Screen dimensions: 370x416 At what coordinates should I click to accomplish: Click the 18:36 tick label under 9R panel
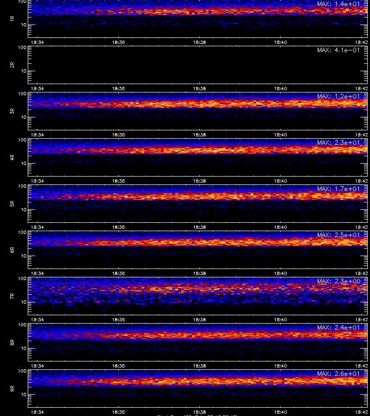click(x=118, y=412)
